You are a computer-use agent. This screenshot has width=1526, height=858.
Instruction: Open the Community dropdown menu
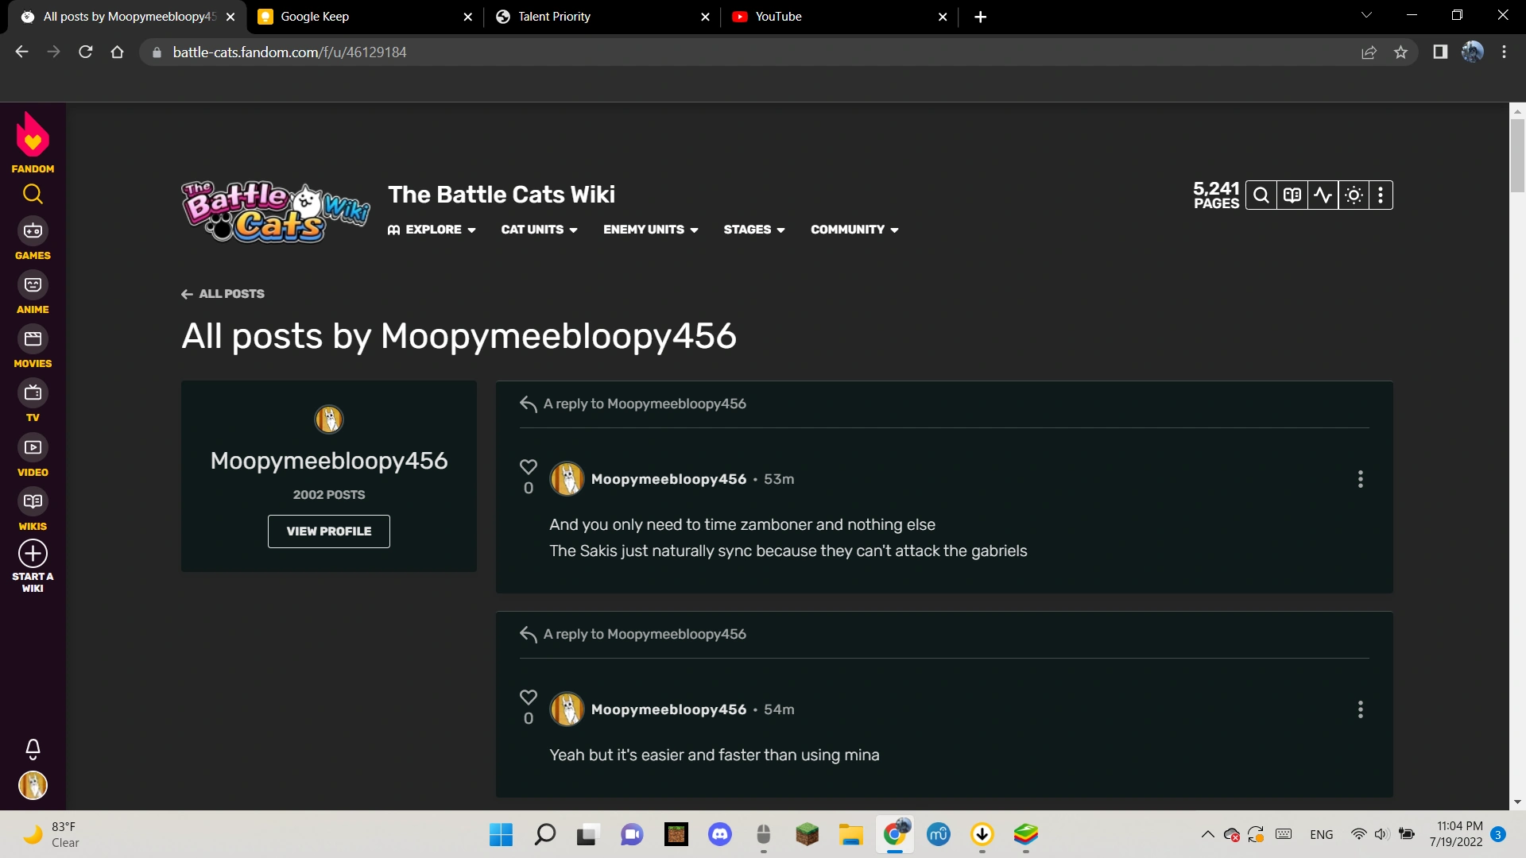pyautogui.click(x=854, y=230)
